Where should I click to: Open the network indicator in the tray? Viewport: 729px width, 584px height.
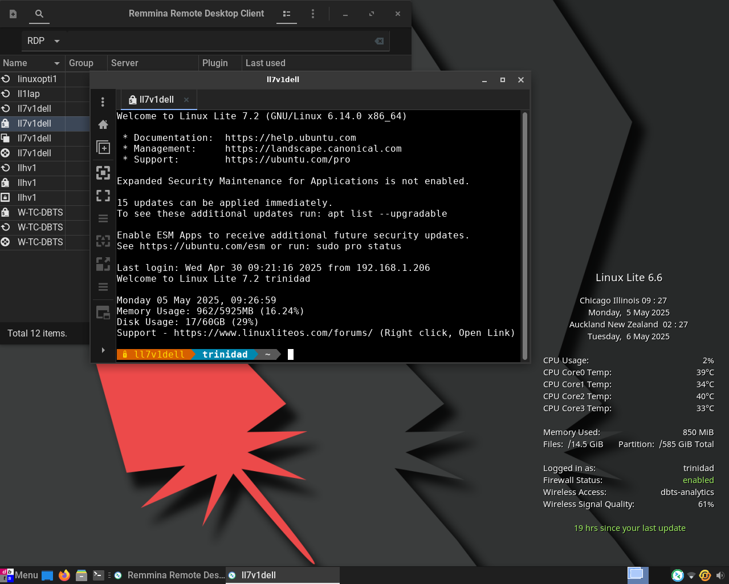(691, 575)
